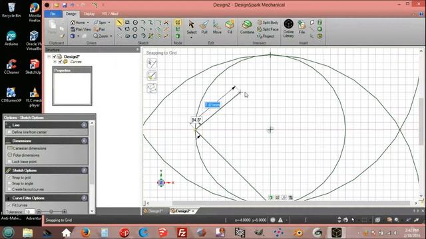Viewport: 426px width, 239px height.
Task: Collapse the Dimensions options section
Action: click(x=85, y=141)
